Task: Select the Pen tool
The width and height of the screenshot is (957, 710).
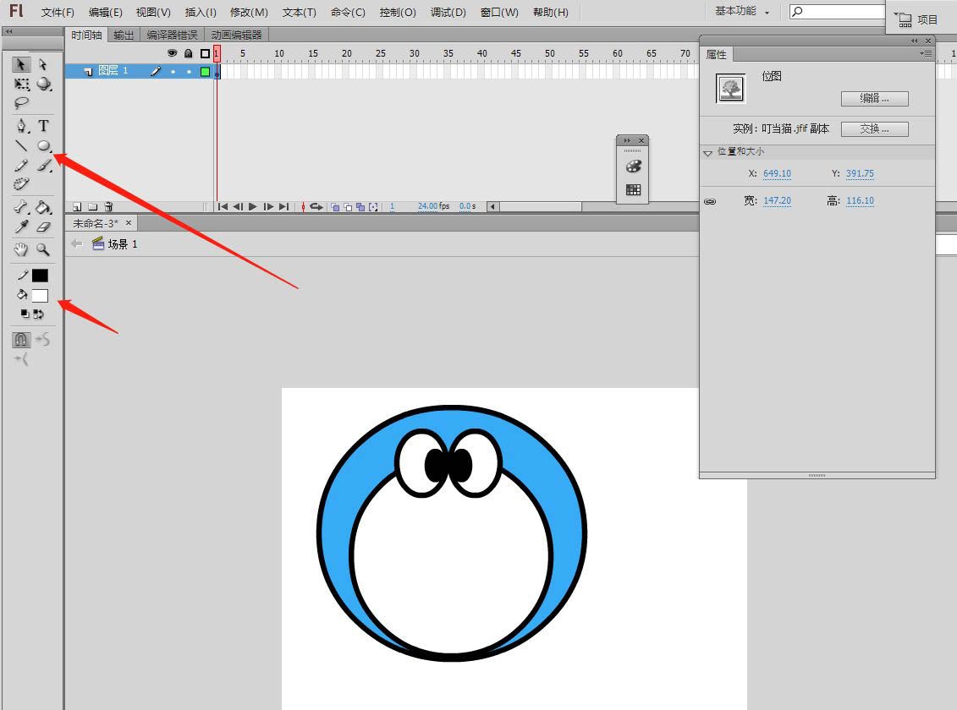Action: 22,126
